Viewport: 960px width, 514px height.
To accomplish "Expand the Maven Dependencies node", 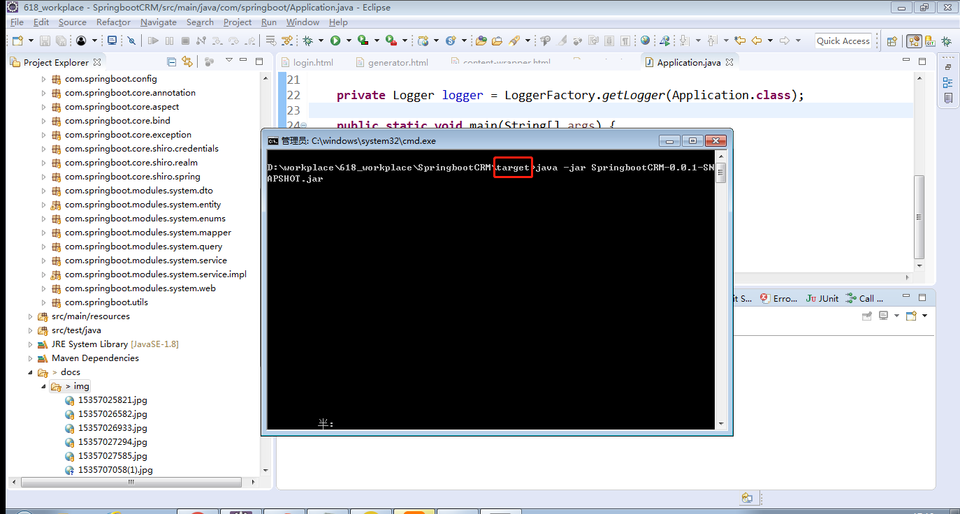I will point(30,358).
